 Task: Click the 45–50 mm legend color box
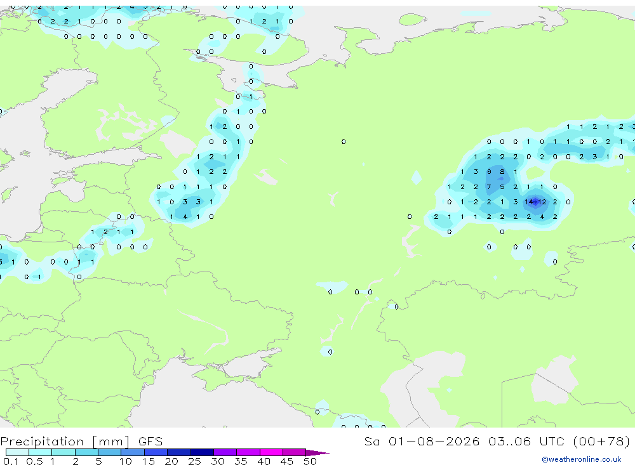[294, 452]
